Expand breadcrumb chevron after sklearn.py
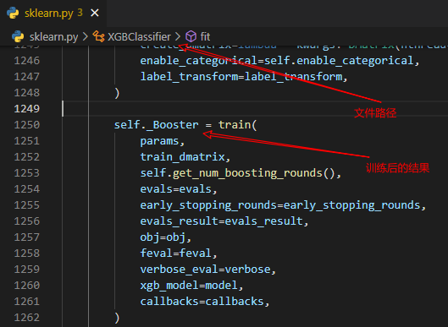 click(x=86, y=37)
